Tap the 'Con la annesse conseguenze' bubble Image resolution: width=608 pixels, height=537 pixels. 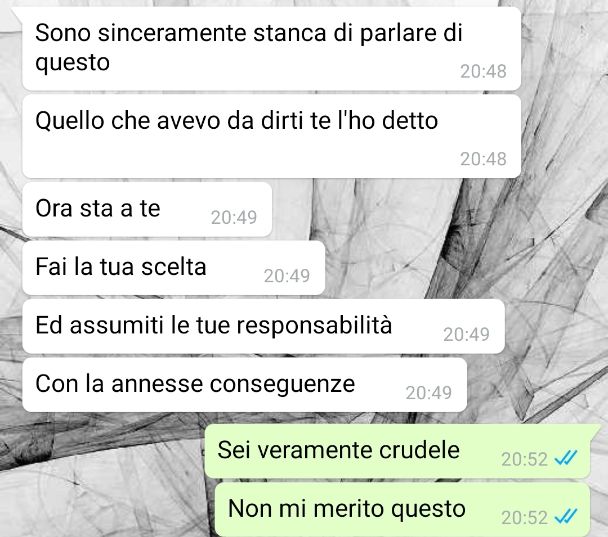[x=245, y=385]
